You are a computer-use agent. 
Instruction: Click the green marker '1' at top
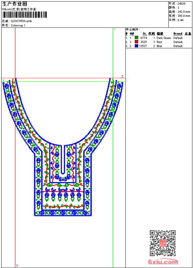[115, 29]
